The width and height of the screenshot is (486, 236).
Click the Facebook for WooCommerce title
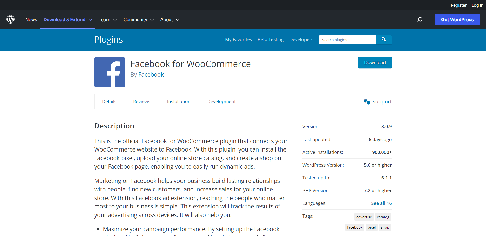coord(191,64)
